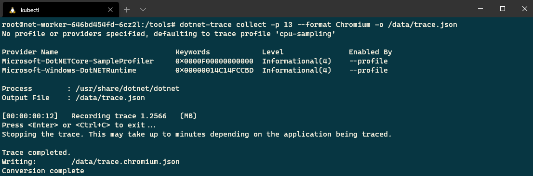The image size is (533, 176).
Task: Click the 'Recording trace 1.2566' status line
Action: 119,116
